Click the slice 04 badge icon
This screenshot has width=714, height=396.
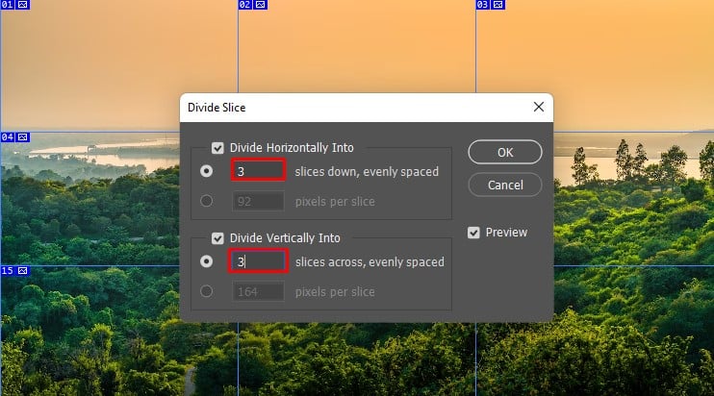tap(23, 137)
